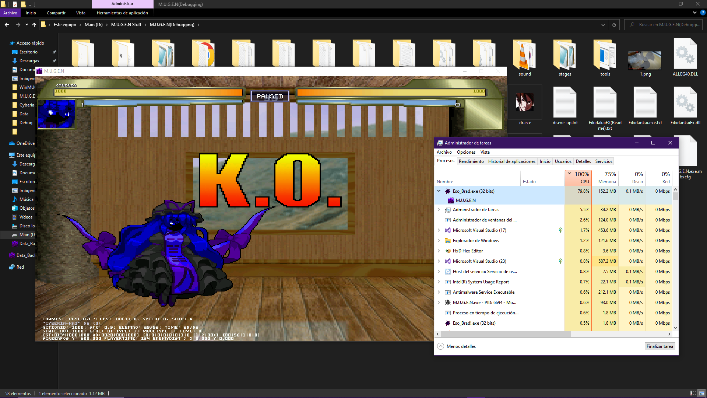This screenshot has height=398, width=707.
Task: Switch to the Rendimiento tab
Action: click(x=471, y=161)
